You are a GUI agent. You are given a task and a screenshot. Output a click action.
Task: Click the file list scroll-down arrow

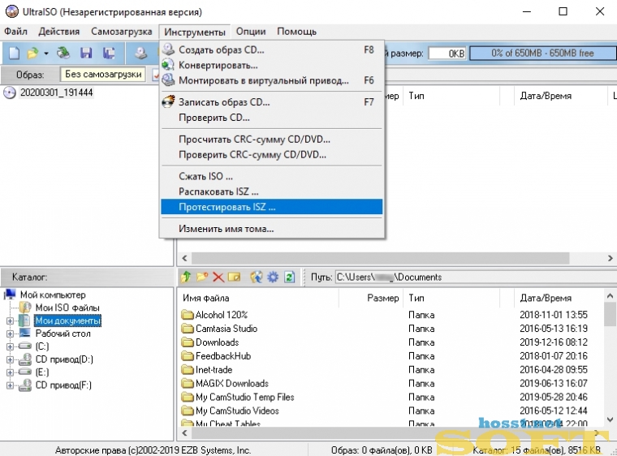(x=610, y=419)
